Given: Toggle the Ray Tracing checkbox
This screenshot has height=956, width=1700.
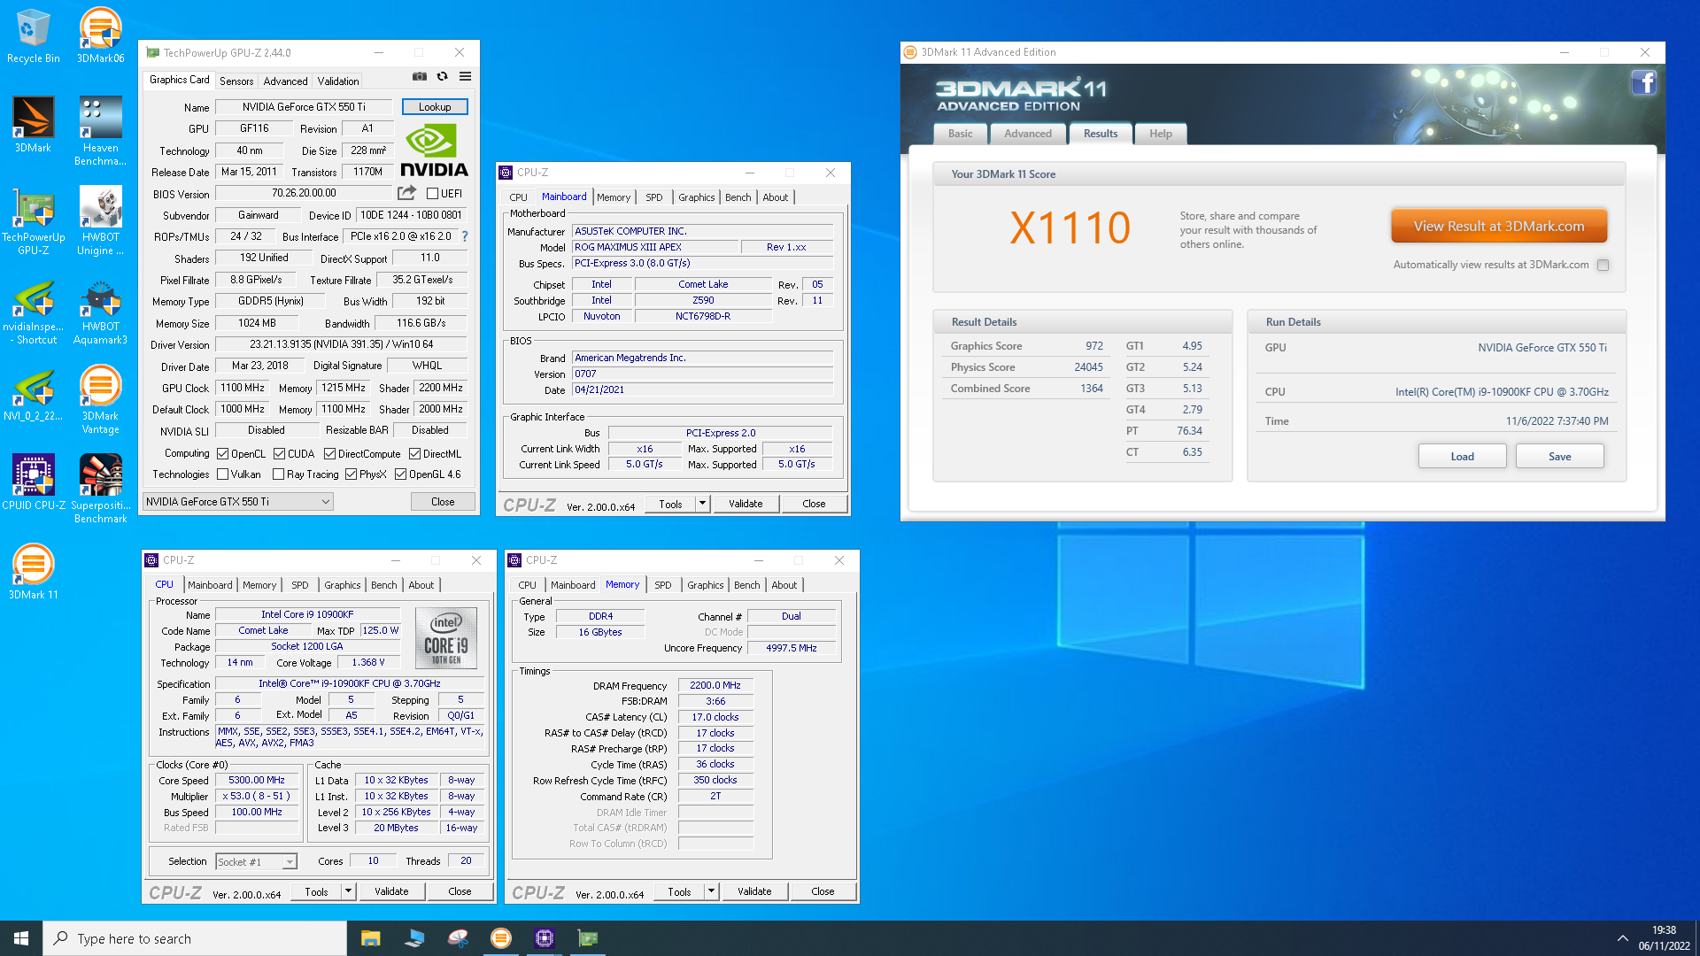Looking at the screenshot, I should (279, 474).
